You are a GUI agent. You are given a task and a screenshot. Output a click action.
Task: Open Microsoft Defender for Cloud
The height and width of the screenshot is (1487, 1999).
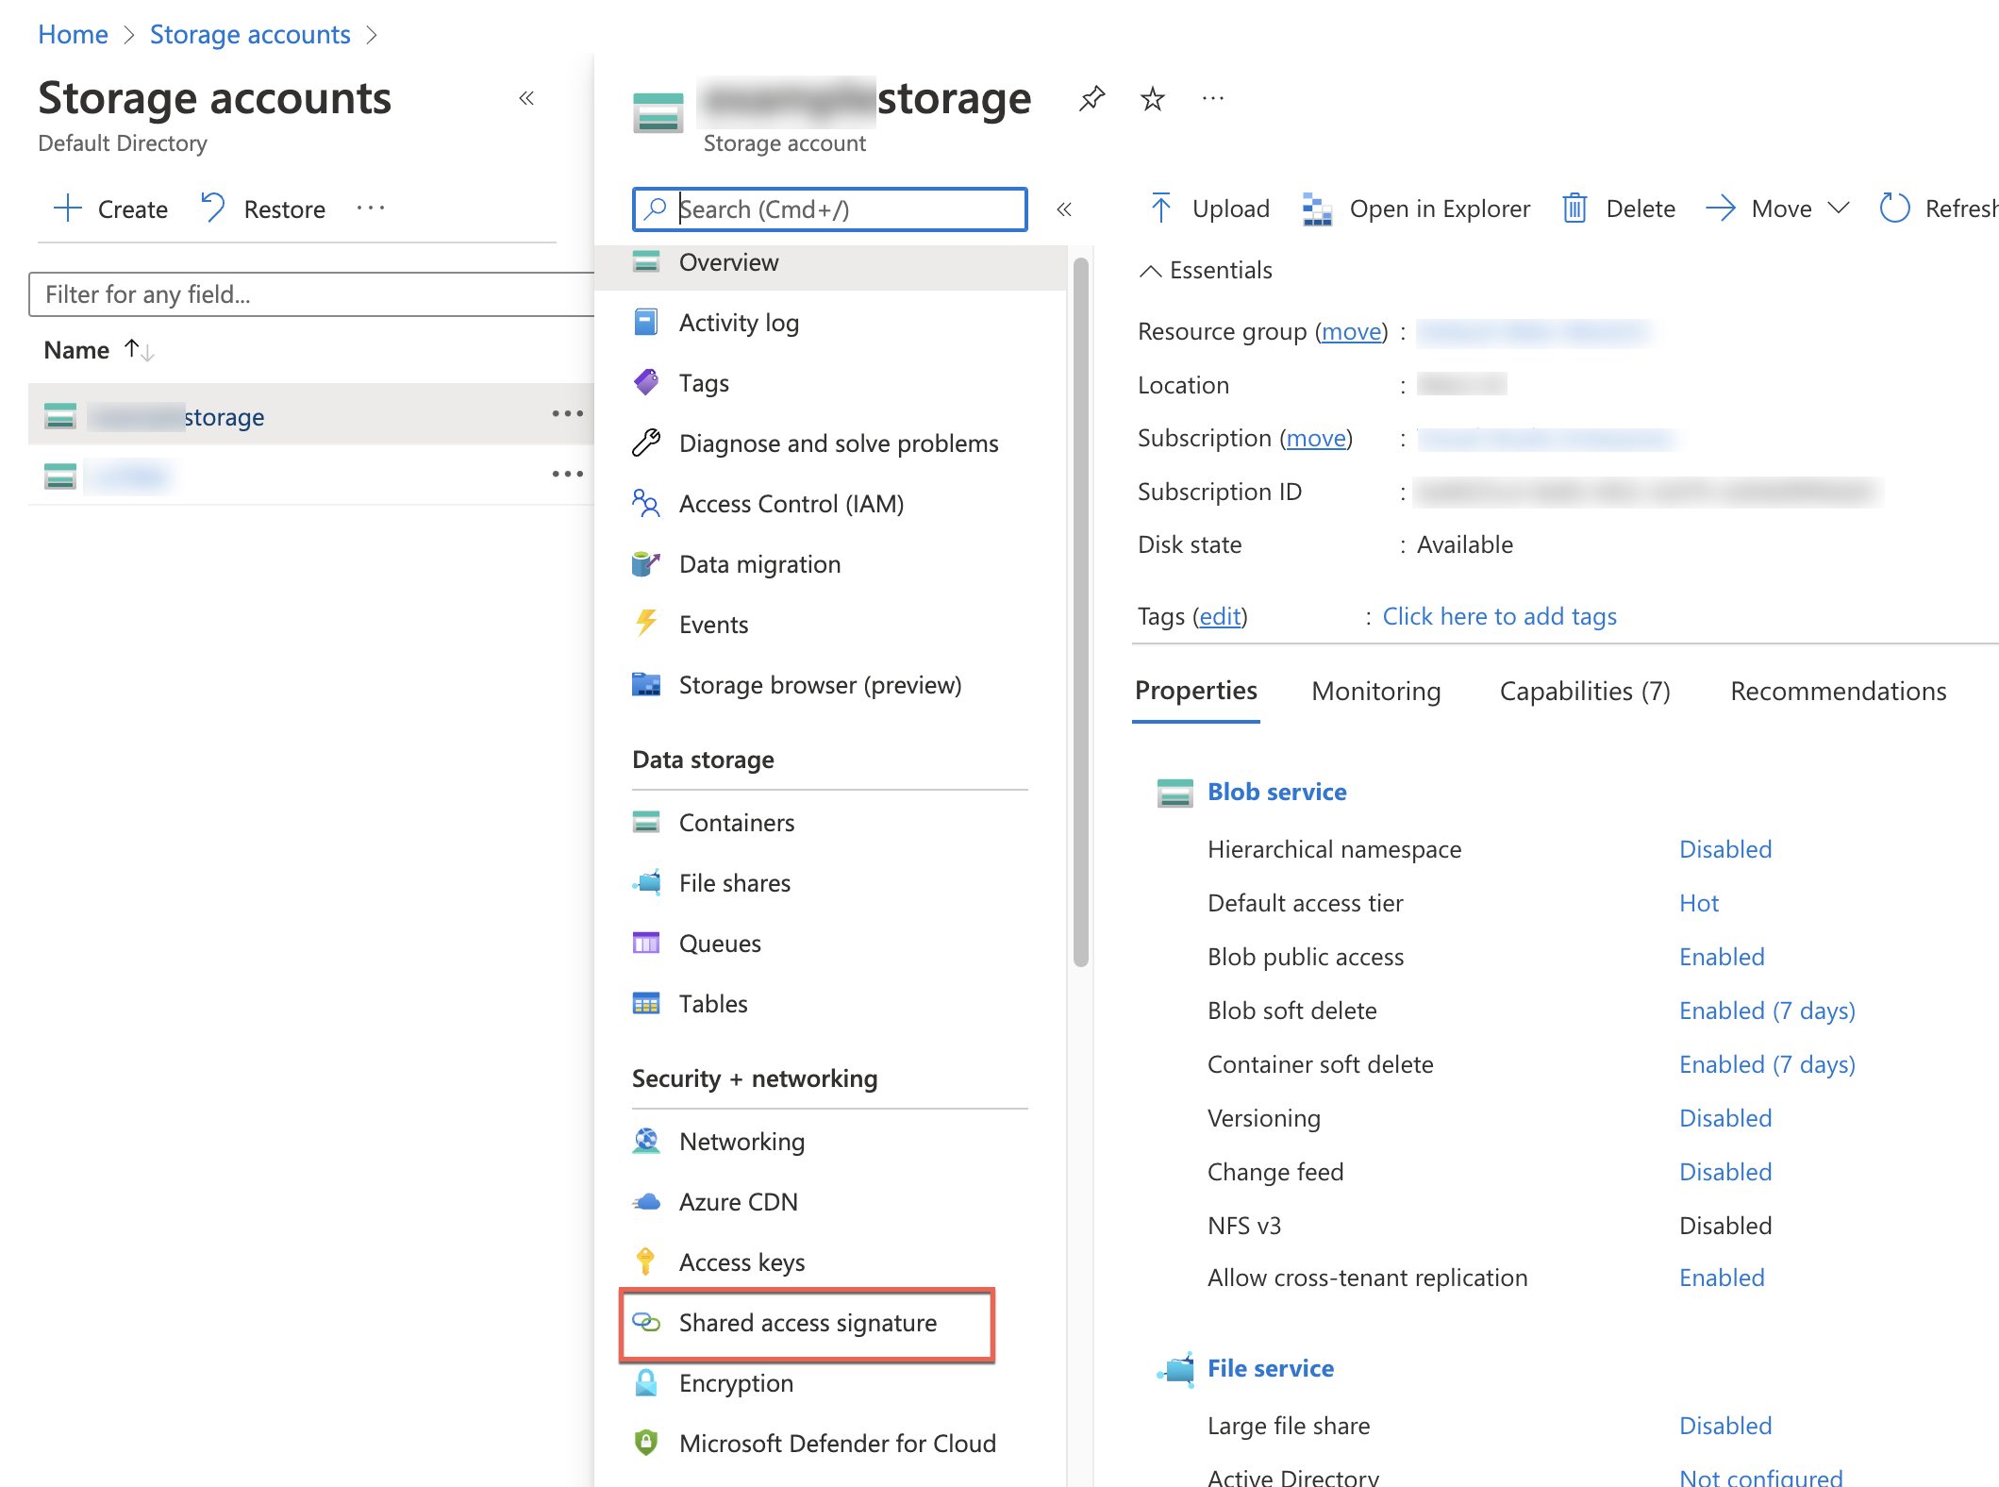tap(837, 1443)
